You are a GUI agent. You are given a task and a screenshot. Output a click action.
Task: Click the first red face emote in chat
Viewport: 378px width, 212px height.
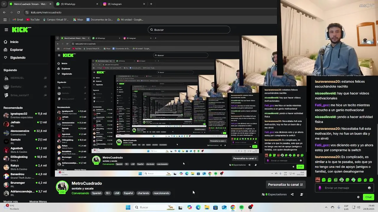pos(318,180)
